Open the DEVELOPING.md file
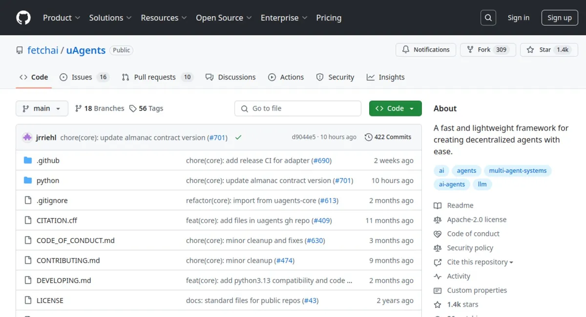Viewport: 586px width, 317px height. click(64, 280)
